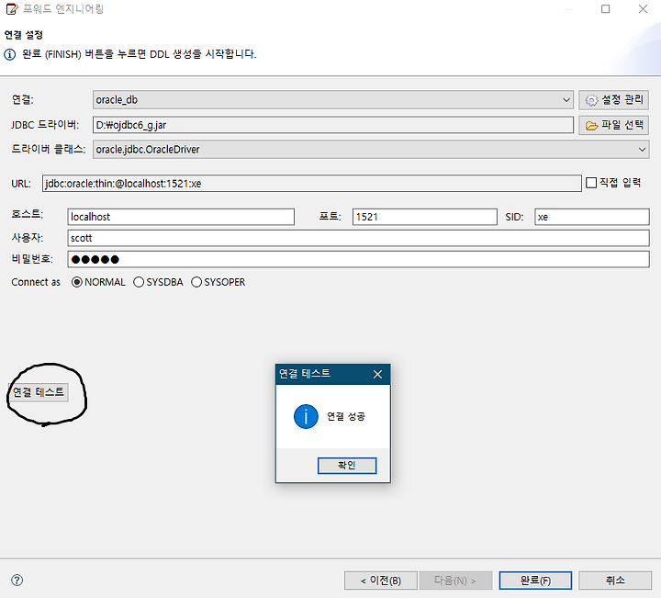The height and width of the screenshot is (598, 661).
Task: Cancel the wizard with 취소
Action: click(615, 581)
